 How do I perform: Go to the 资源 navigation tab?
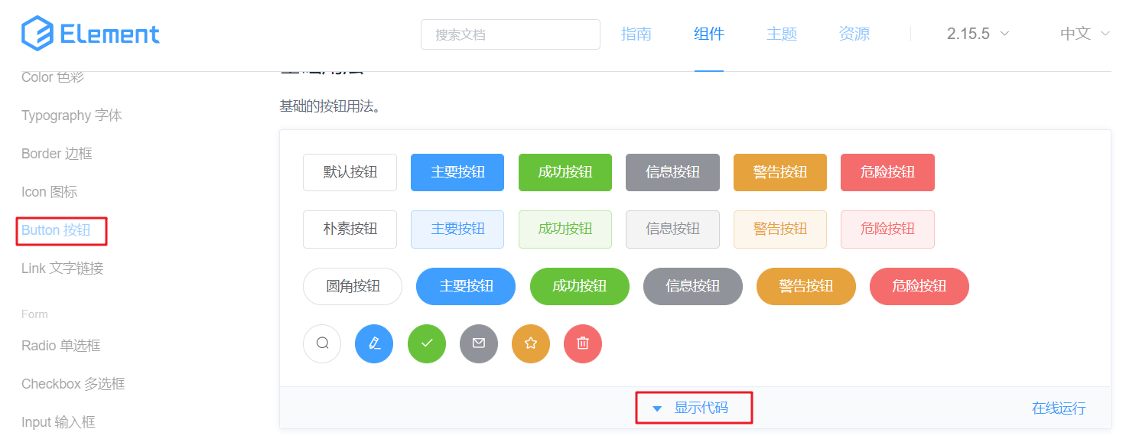[x=854, y=34]
